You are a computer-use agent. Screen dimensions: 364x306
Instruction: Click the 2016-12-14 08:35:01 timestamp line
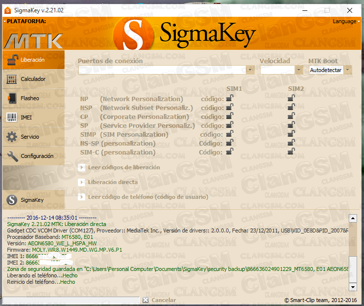(52, 218)
